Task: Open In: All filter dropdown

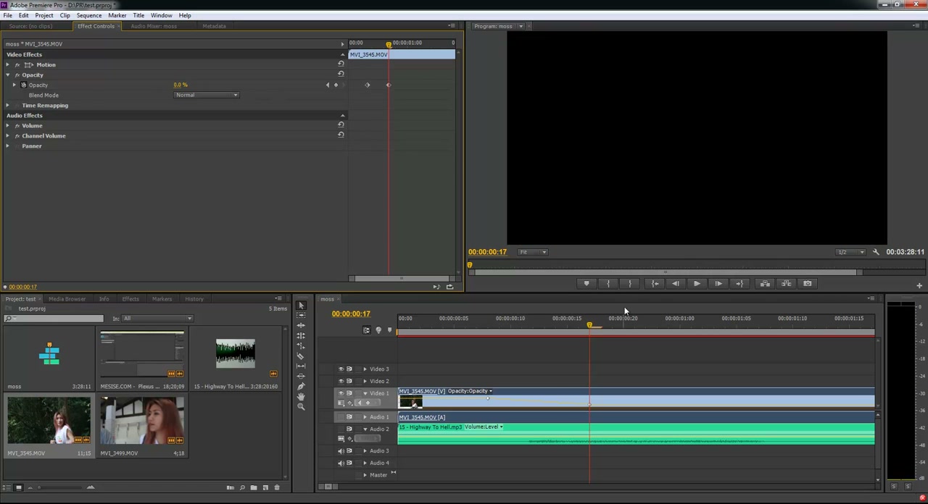Action: tap(157, 319)
